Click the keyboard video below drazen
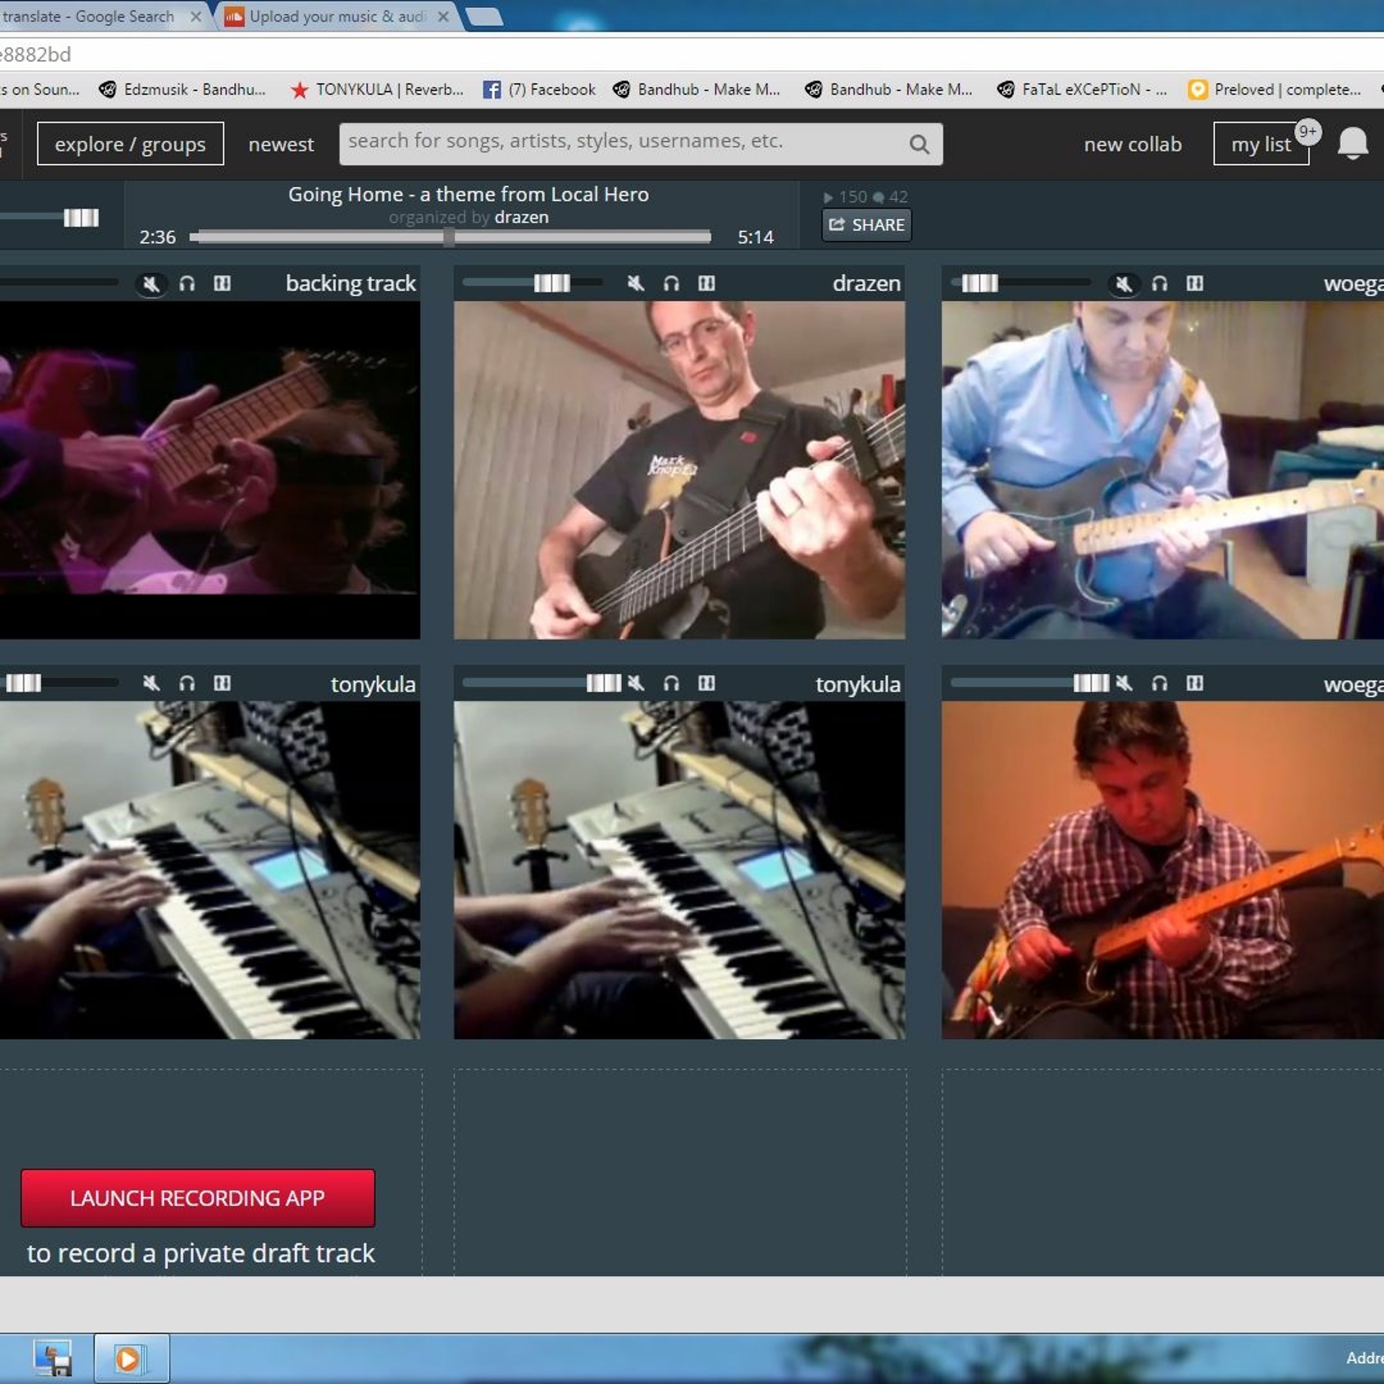Viewport: 1384px width, 1384px height. click(x=679, y=870)
